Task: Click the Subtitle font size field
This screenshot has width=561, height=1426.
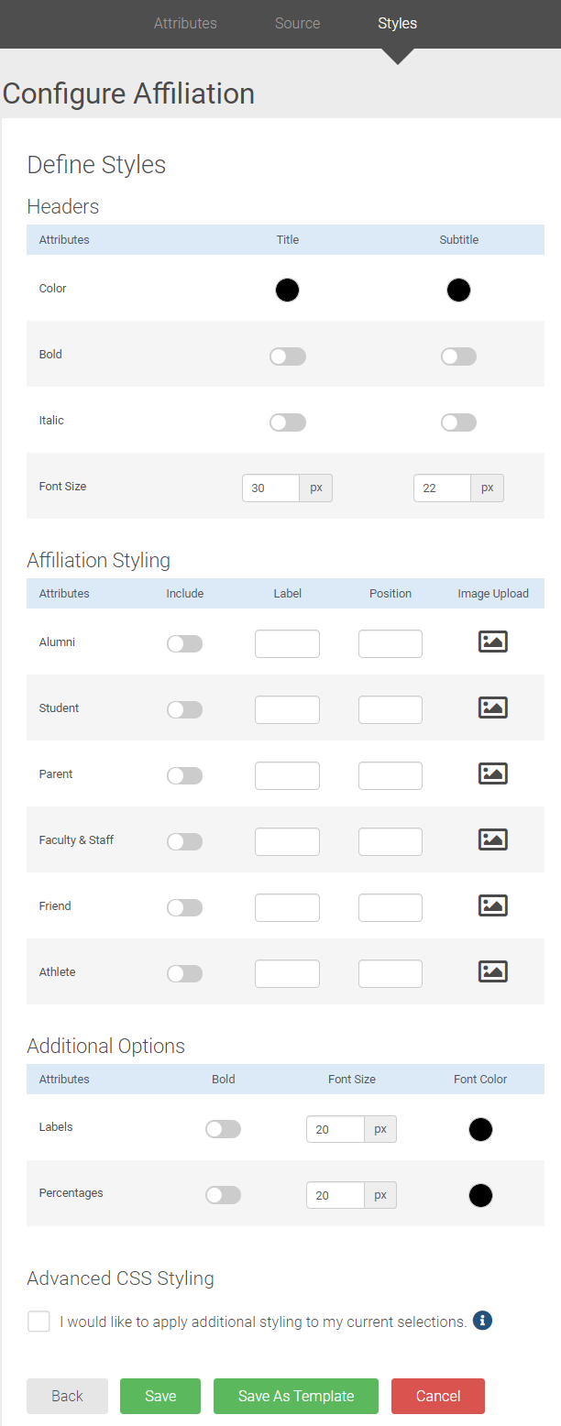Action: [442, 488]
